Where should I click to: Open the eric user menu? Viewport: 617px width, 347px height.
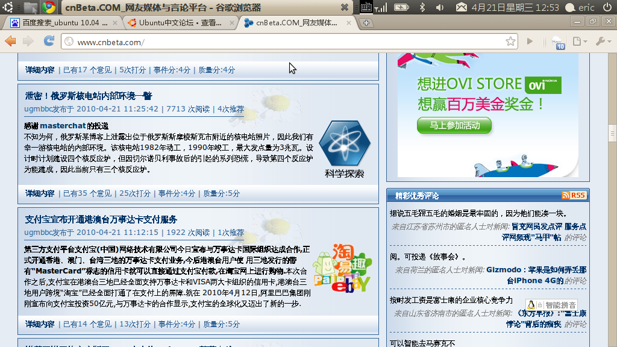click(580, 7)
